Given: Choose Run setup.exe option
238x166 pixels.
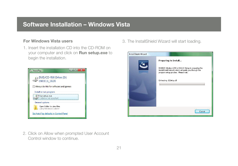Looking at the screenshot, I should (x=56, y=97).
